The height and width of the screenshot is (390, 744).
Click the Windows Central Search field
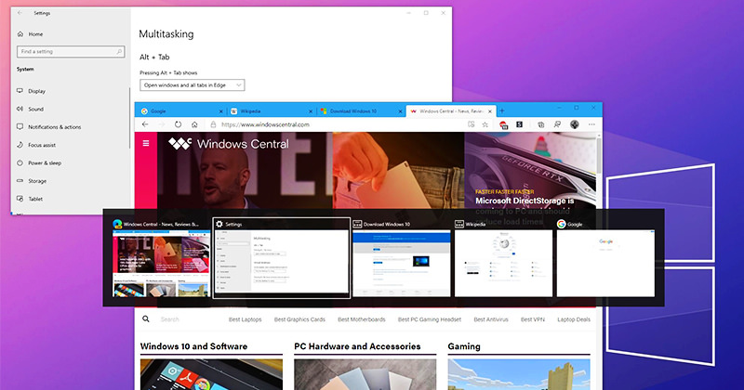pos(169,319)
